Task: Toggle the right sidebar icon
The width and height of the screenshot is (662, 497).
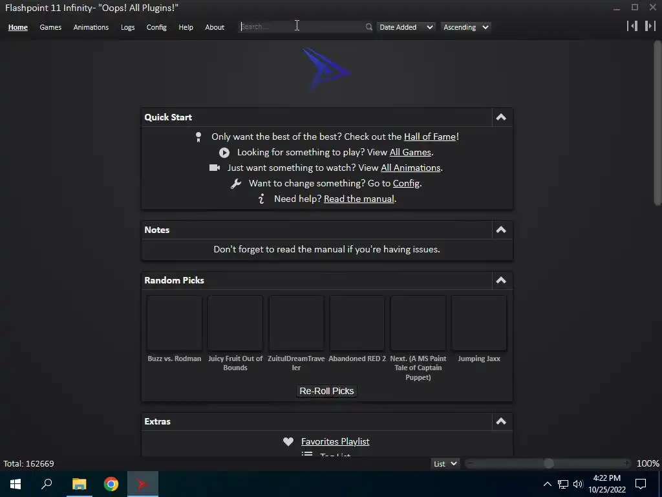Action: click(650, 26)
